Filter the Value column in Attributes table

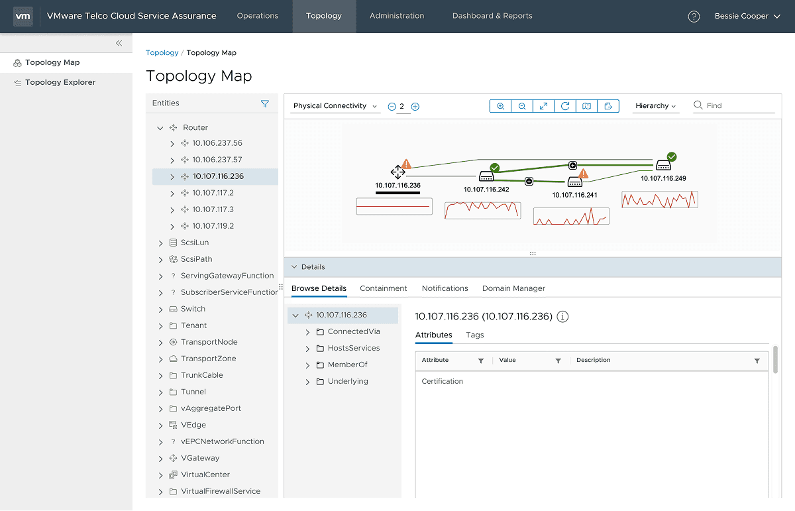click(x=558, y=360)
